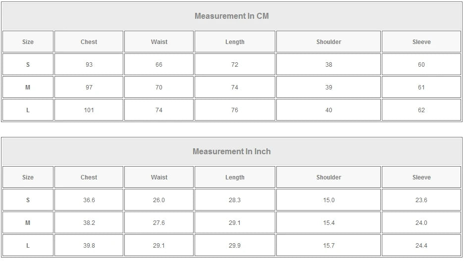464x261 pixels.
Task: Click the shoulder value 15.0 cell
Action: [x=329, y=200]
